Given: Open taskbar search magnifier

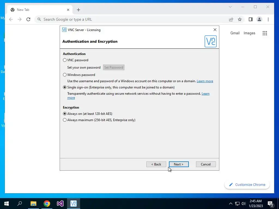Looking at the screenshot, I should (20, 204).
